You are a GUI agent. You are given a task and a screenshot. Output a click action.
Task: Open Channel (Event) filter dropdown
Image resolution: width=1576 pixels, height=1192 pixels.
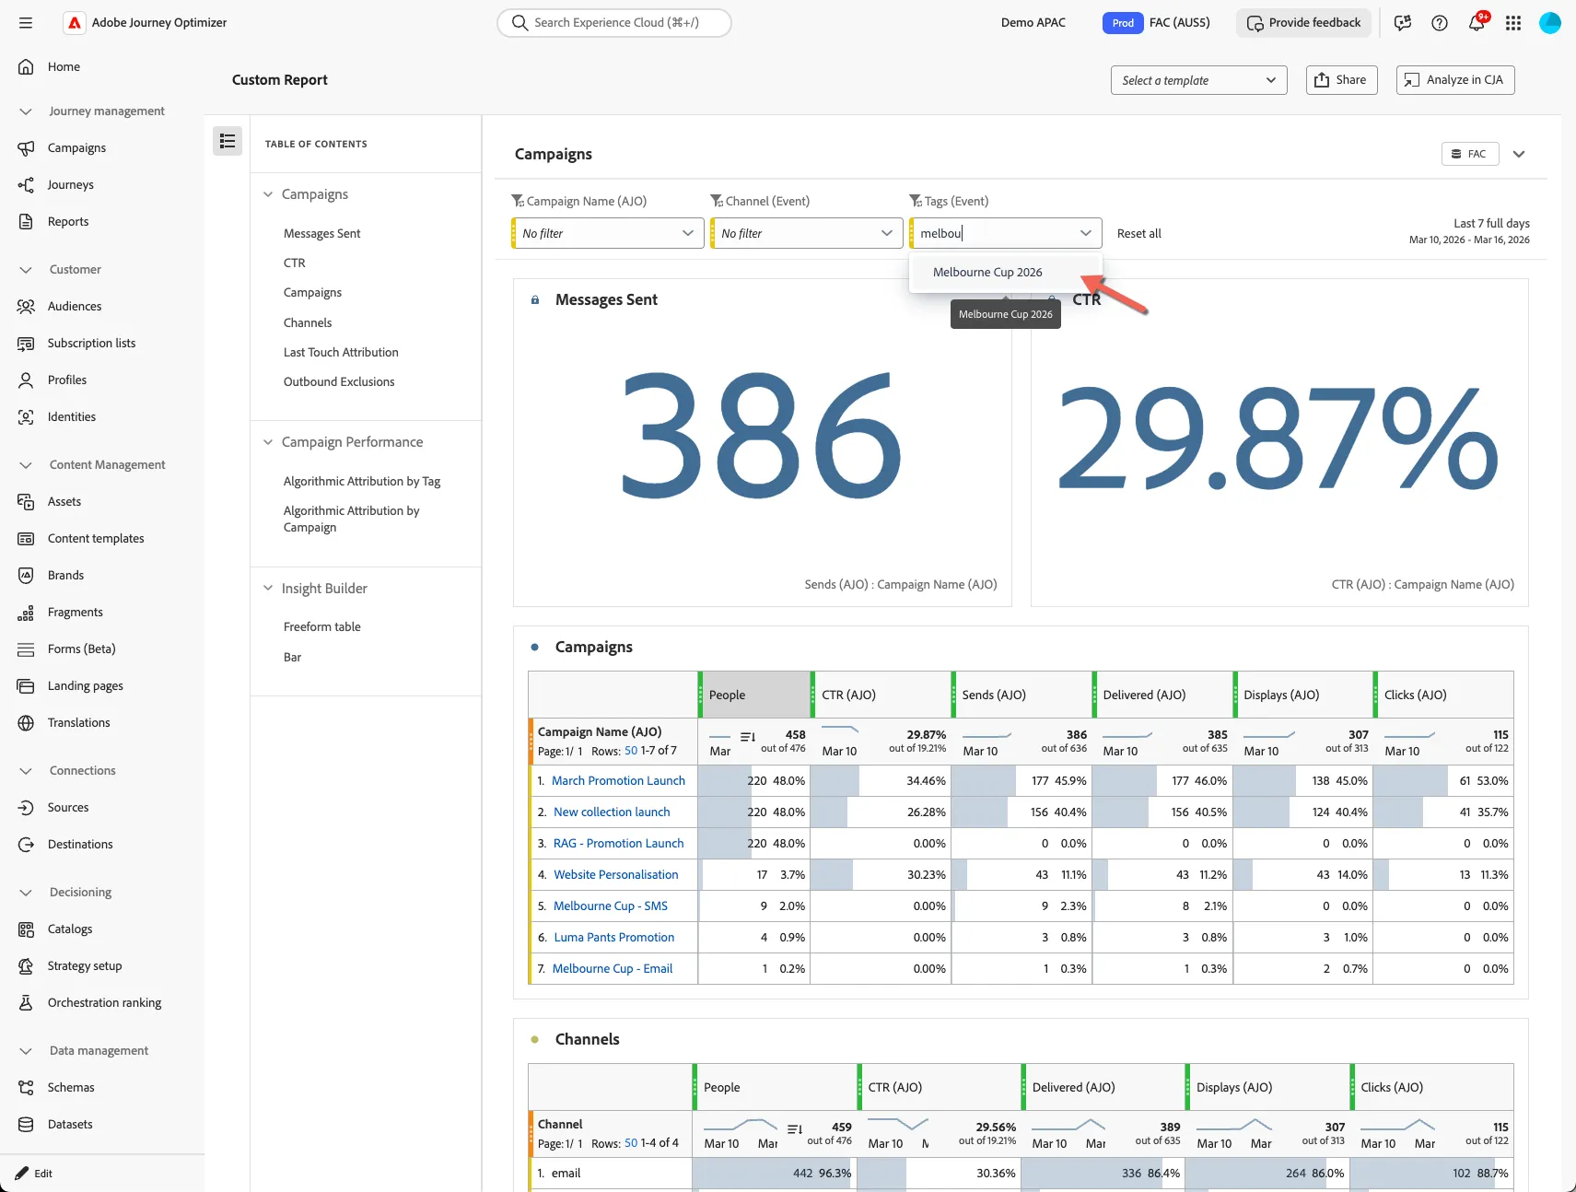coord(808,233)
